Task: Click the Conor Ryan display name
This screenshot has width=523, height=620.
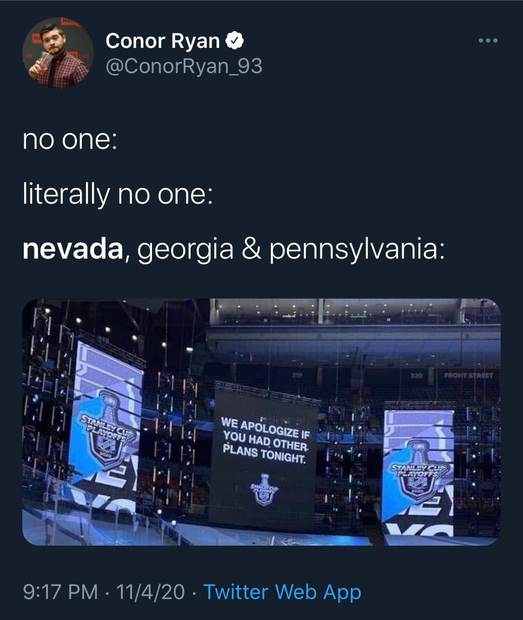Action: coord(163,41)
